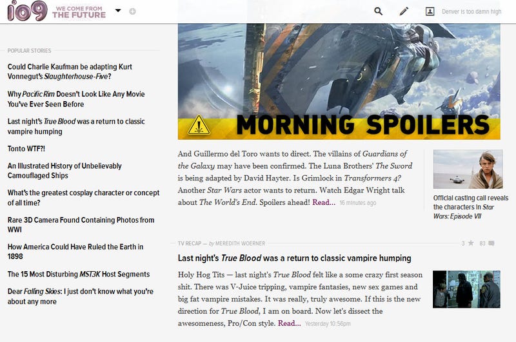This screenshot has height=342, width=516.
Task: Open Charlie Kaufman Slaughterhouse-Five story
Action: [70, 71]
